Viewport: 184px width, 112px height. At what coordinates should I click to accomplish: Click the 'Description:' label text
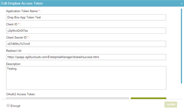tap(13, 64)
